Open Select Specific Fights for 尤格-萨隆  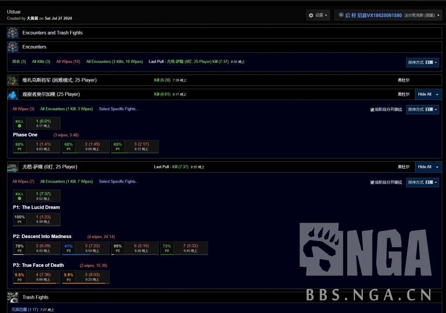pos(120,181)
